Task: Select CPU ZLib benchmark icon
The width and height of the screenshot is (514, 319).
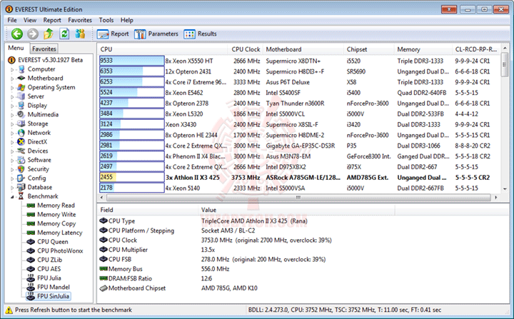Action: (x=31, y=260)
